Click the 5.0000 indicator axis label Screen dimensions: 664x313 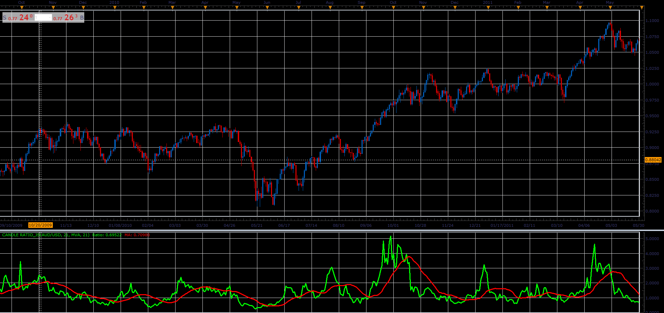point(652,239)
